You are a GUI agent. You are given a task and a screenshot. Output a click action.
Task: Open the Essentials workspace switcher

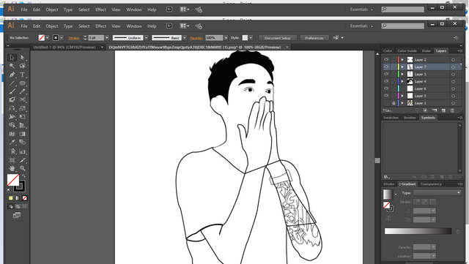(x=361, y=26)
